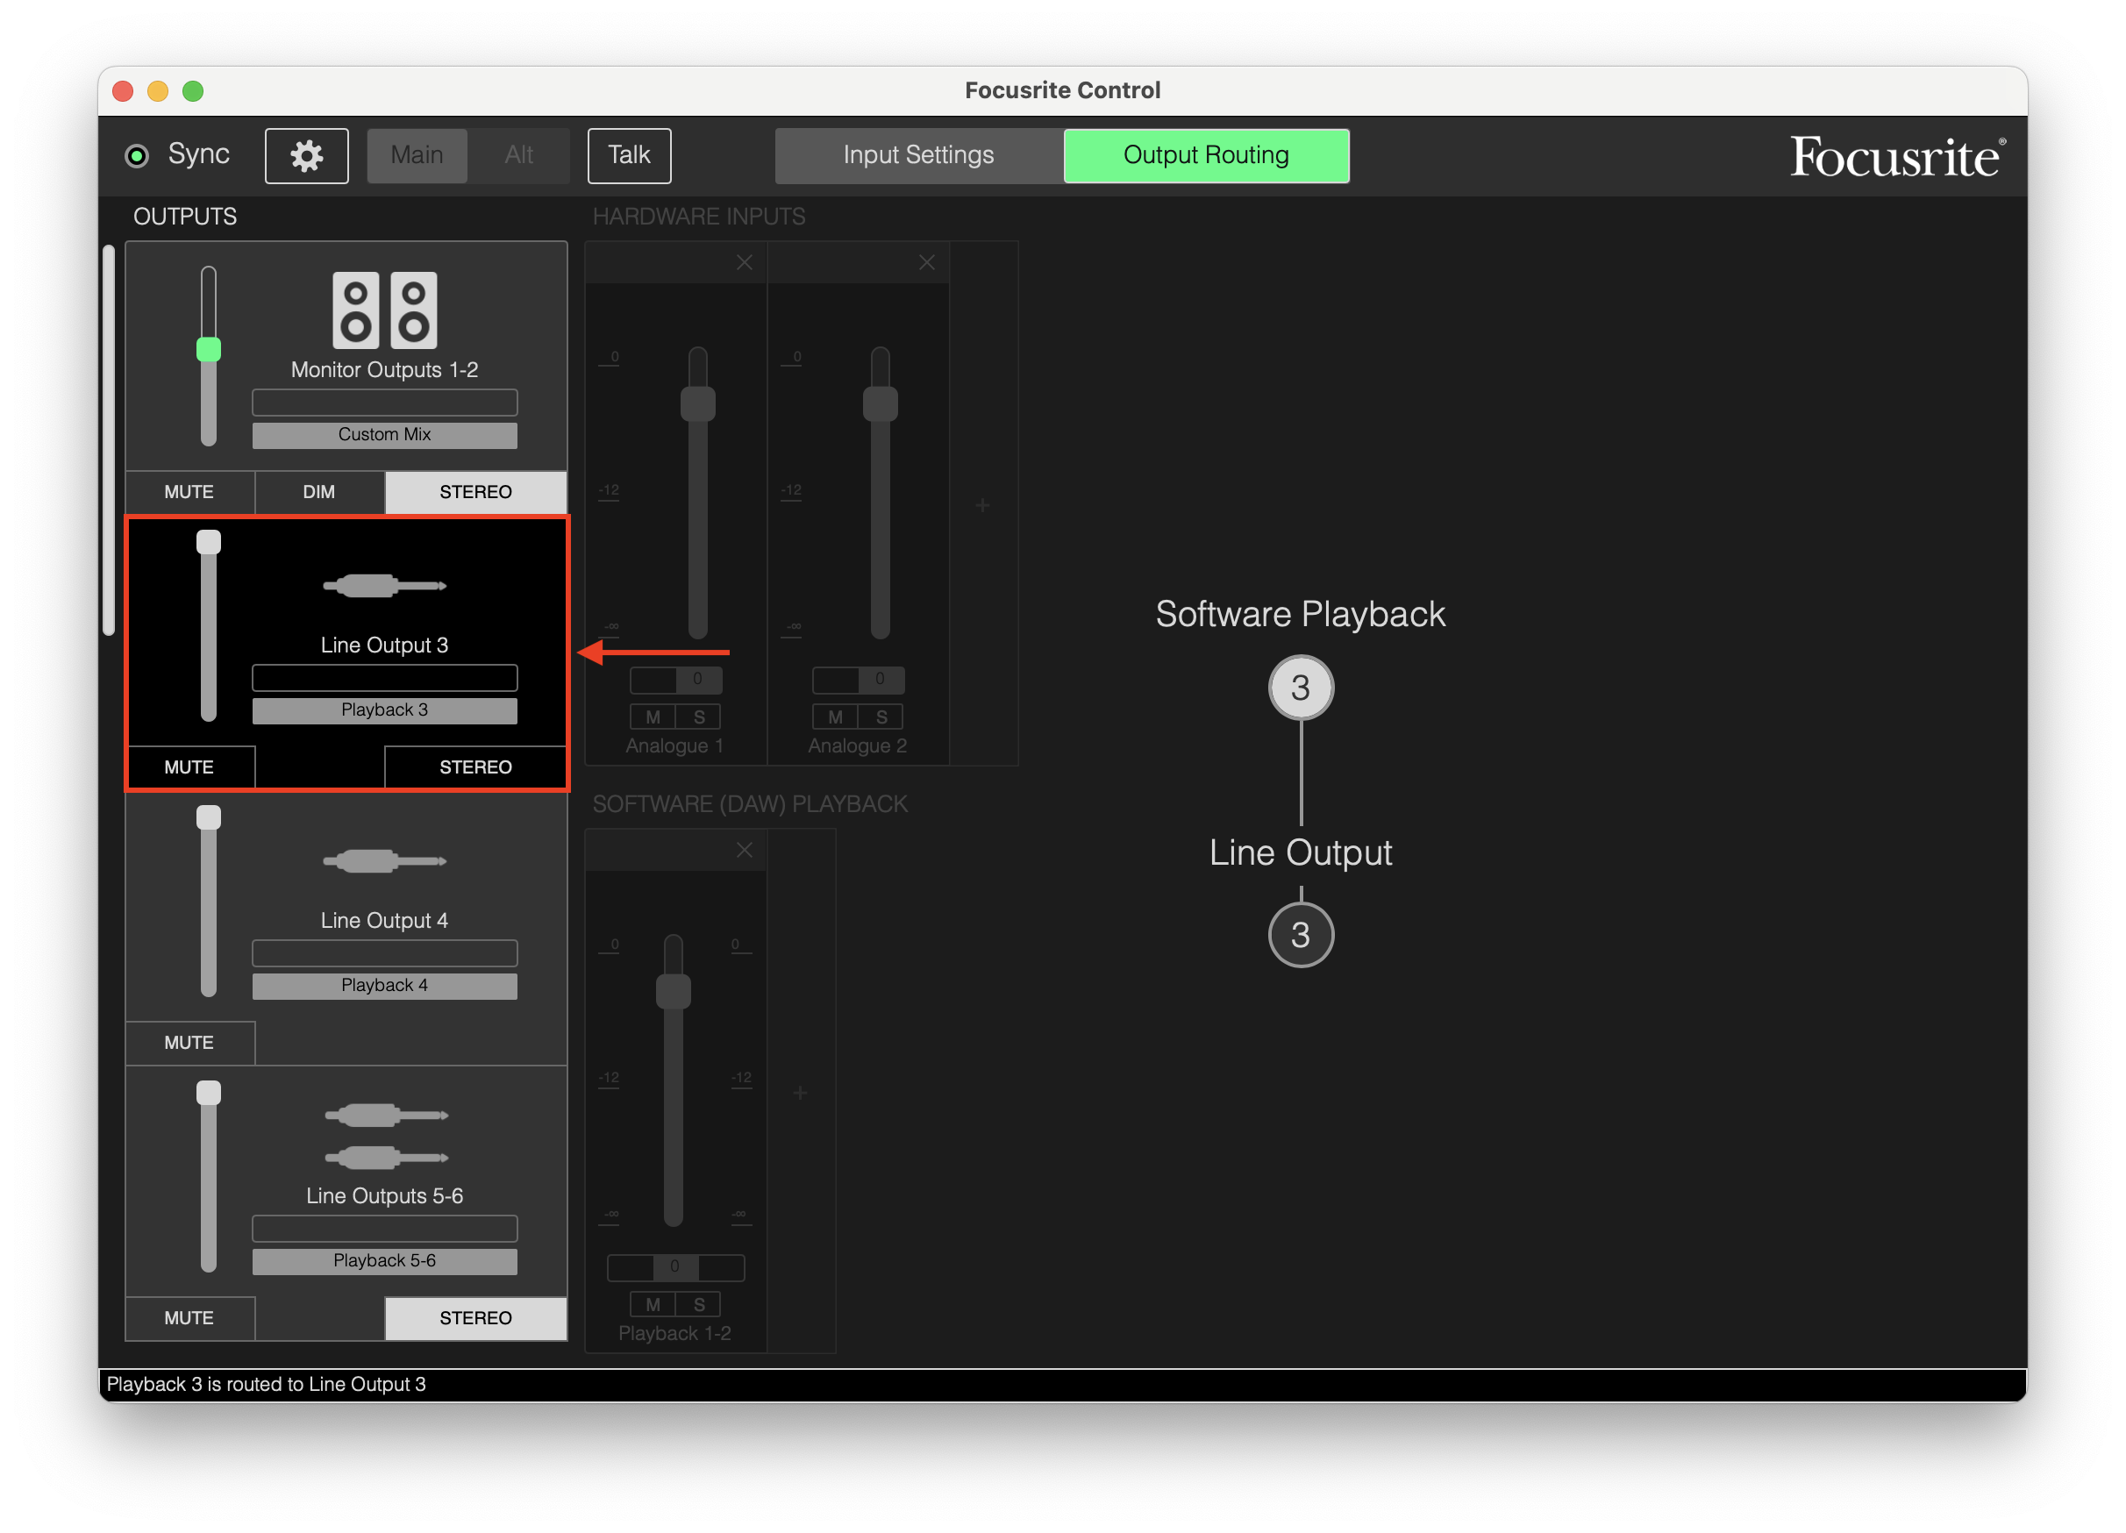Open the Playback 3 source dropdown
This screenshot has width=2126, height=1533.
[384, 710]
